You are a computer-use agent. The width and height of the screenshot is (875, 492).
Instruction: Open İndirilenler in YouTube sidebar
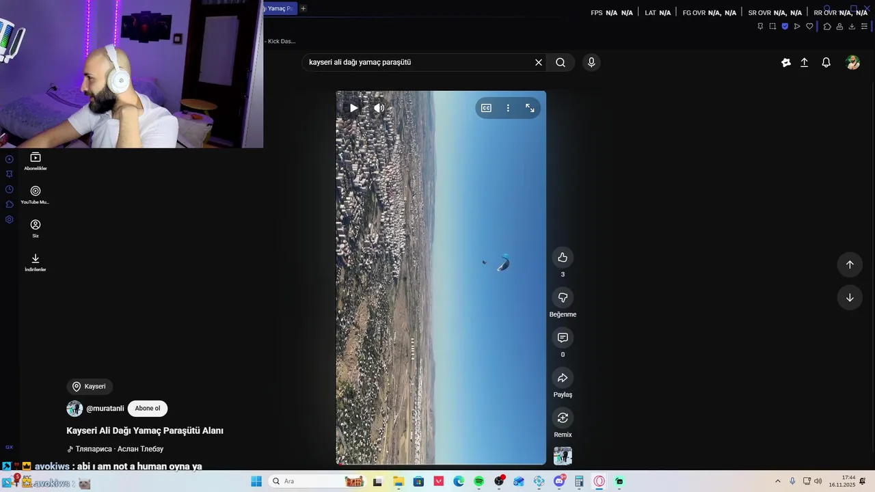point(36,262)
